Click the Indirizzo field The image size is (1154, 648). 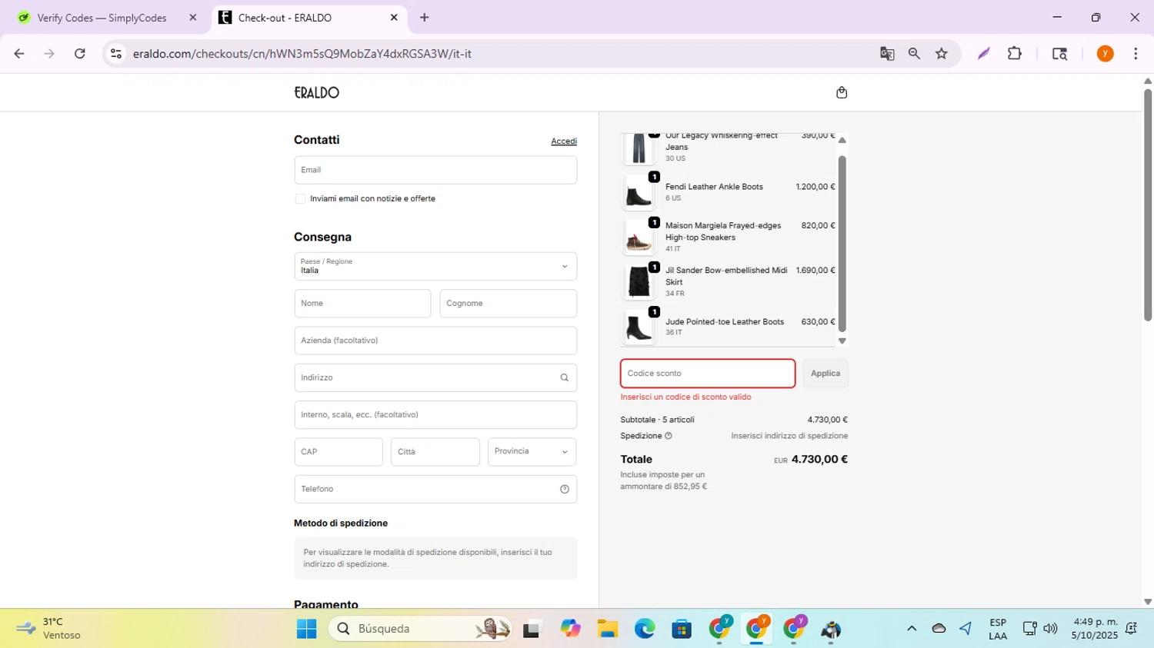pyautogui.click(x=435, y=377)
